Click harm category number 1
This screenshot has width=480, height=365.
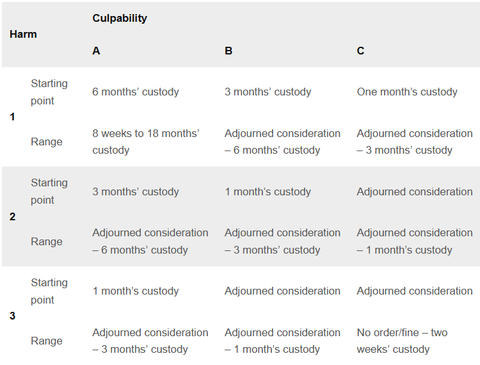click(x=13, y=117)
